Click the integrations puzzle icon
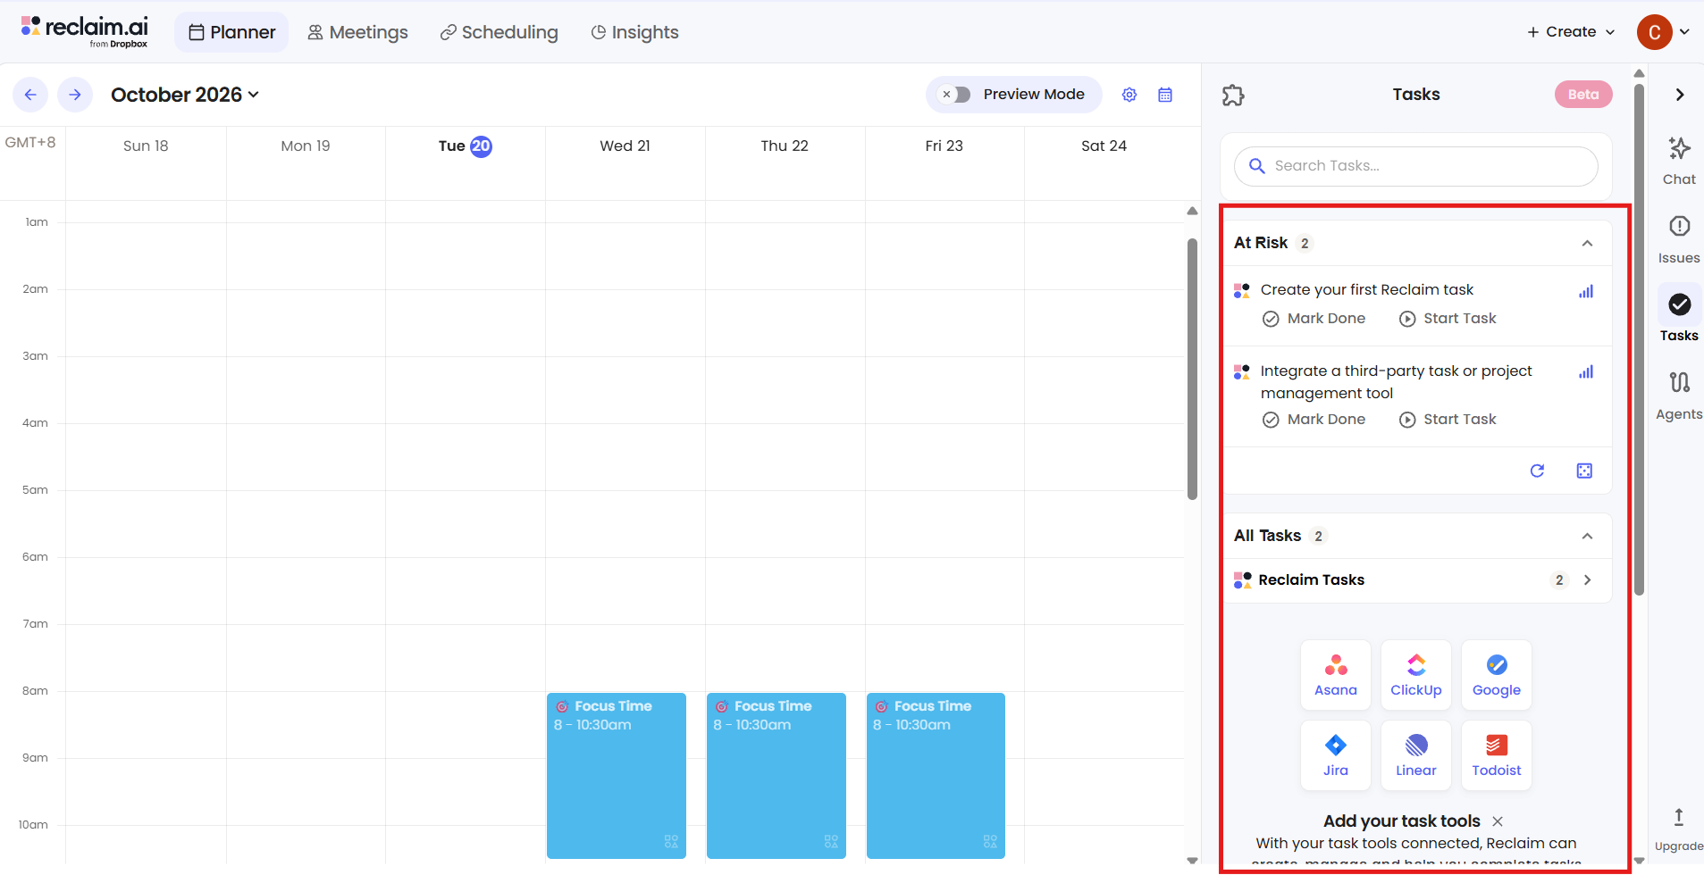The height and width of the screenshot is (875, 1704). [1233, 95]
